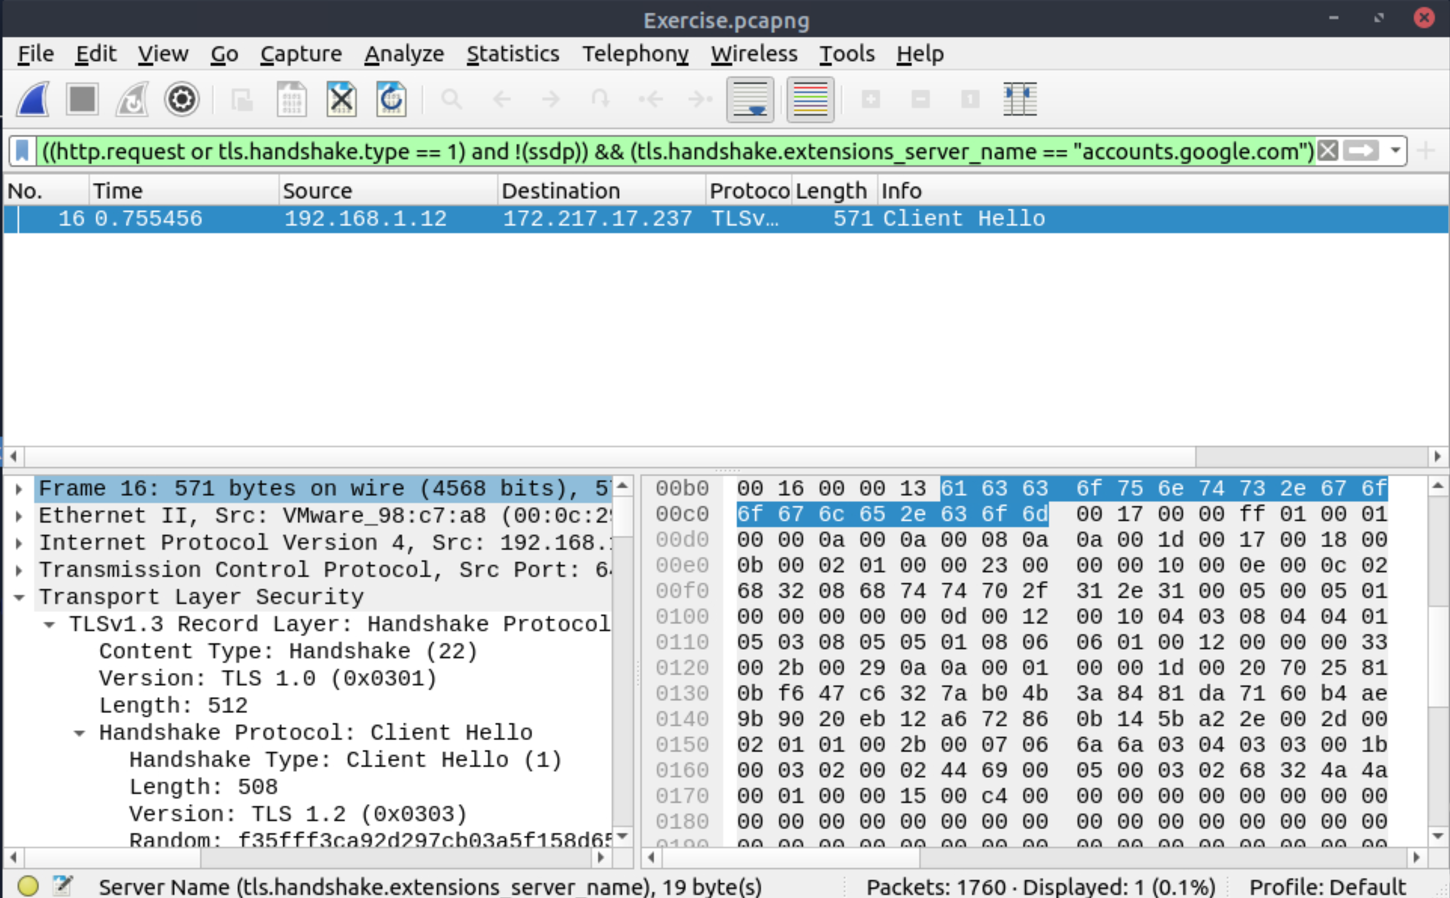Screen dimensions: 1450x898
Task: Select packet 16 Client Hello row
Action: 726,219
